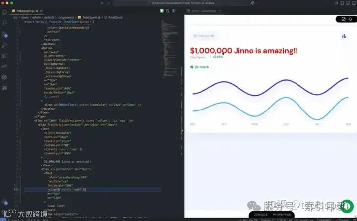This screenshot has height=221, width=357.
Task: Open editor more actions ellipsis
Action: pos(179,11)
